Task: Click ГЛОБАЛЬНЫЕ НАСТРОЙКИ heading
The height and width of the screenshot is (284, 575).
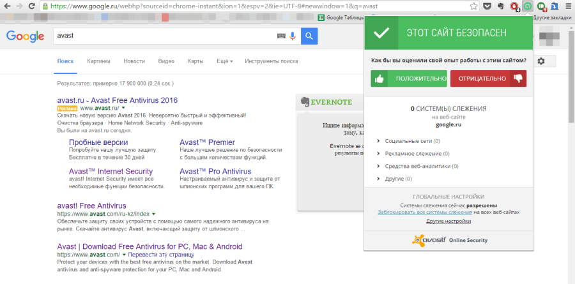Action: [448, 197]
